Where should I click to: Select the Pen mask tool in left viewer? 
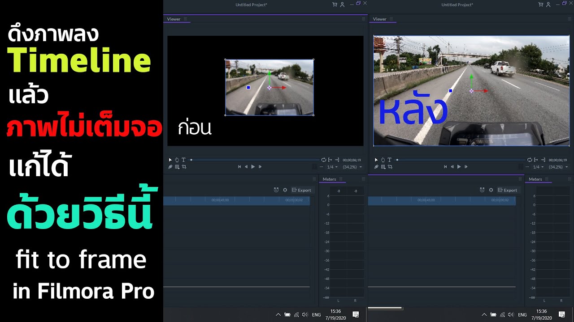pyautogui.click(x=170, y=167)
